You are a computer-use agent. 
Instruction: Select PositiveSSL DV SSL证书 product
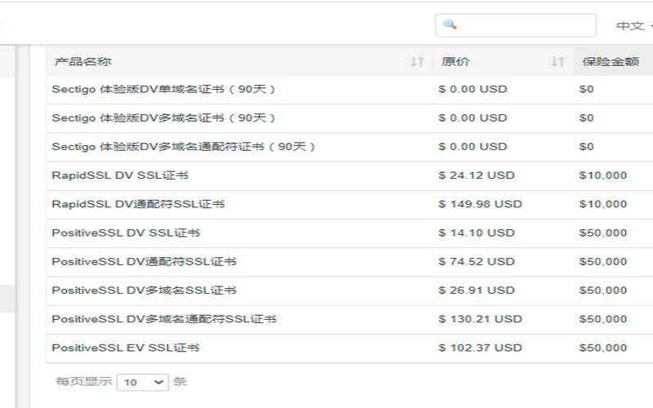pyautogui.click(x=126, y=233)
